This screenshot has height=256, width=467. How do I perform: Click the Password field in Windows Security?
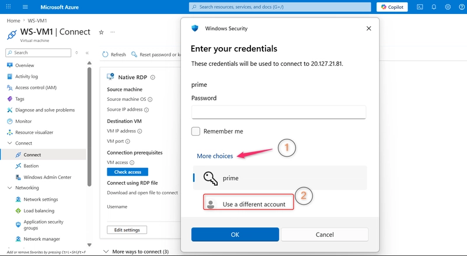pyautogui.click(x=278, y=112)
